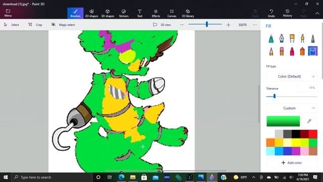
Task: Pick the dark red color swatch
Action: pyautogui.click(x=304, y=134)
